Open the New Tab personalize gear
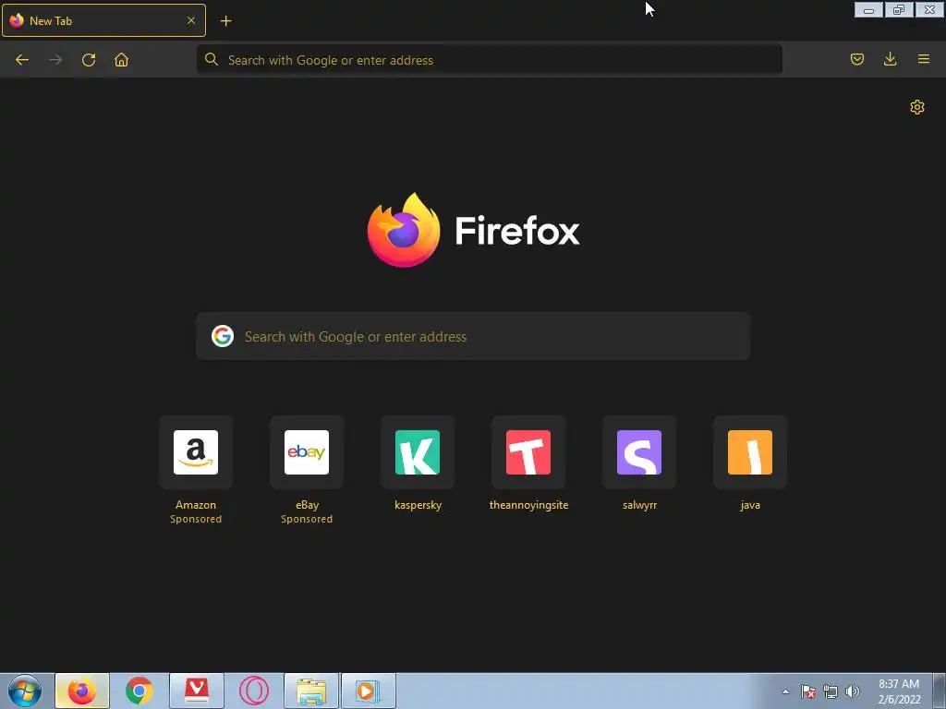The image size is (946, 709). [917, 107]
